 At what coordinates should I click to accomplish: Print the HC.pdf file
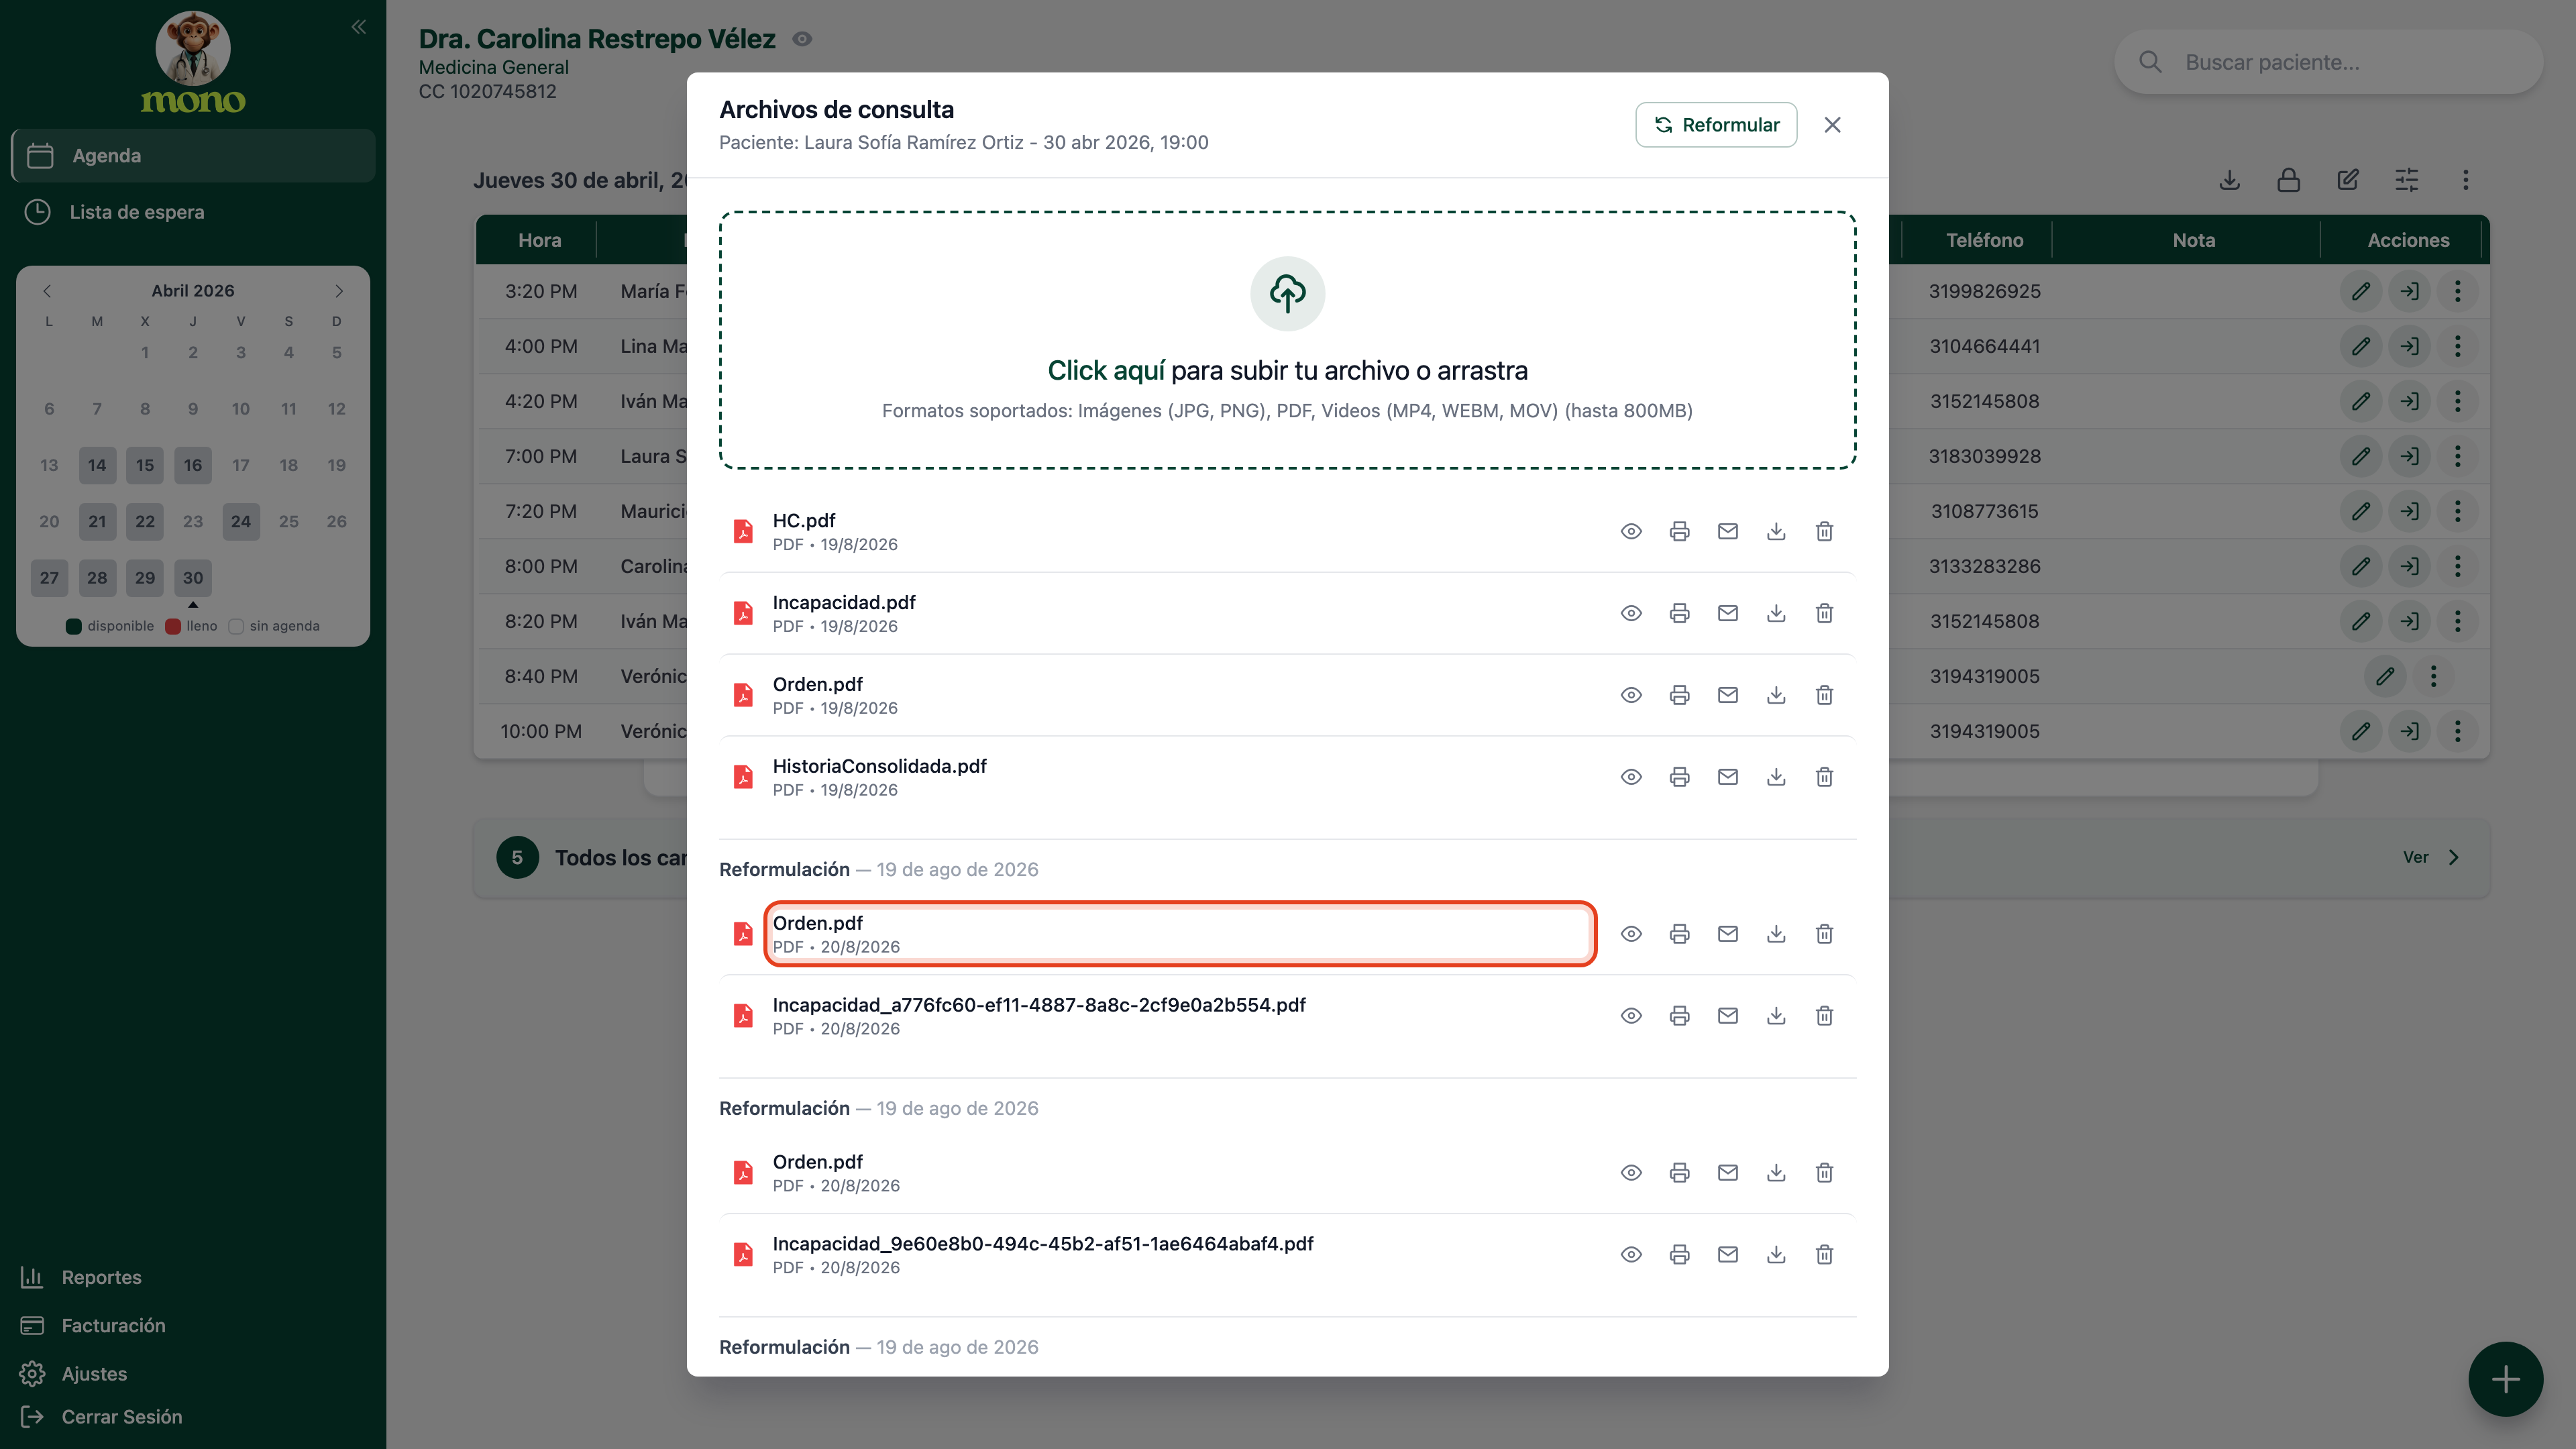point(1679,531)
